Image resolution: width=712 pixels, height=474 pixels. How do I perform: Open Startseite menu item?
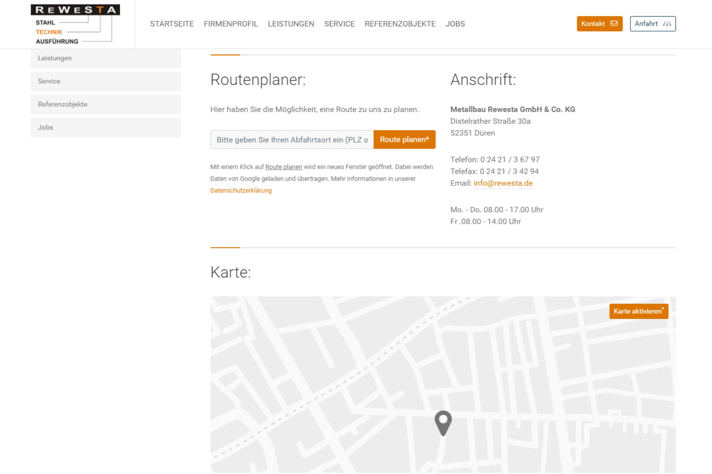tap(172, 24)
